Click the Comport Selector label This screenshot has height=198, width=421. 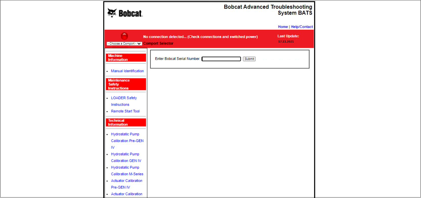(158, 43)
